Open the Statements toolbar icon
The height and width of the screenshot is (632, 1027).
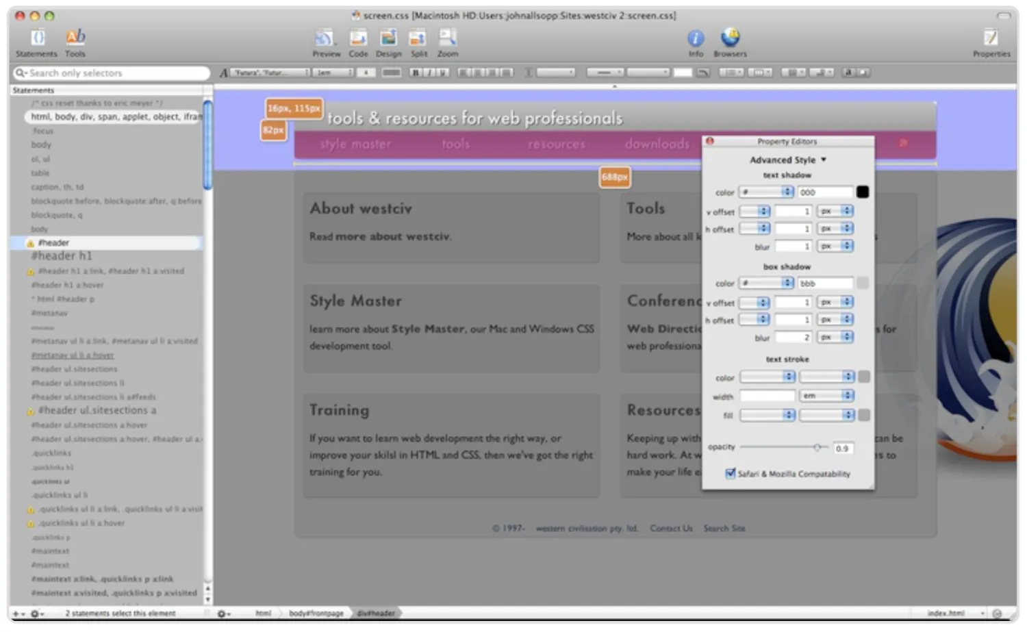(38, 38)
